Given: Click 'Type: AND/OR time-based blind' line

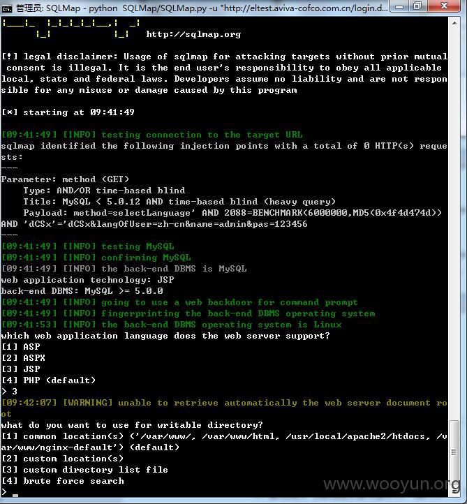Looking at the screenshot, I should (x=104, y=191).
